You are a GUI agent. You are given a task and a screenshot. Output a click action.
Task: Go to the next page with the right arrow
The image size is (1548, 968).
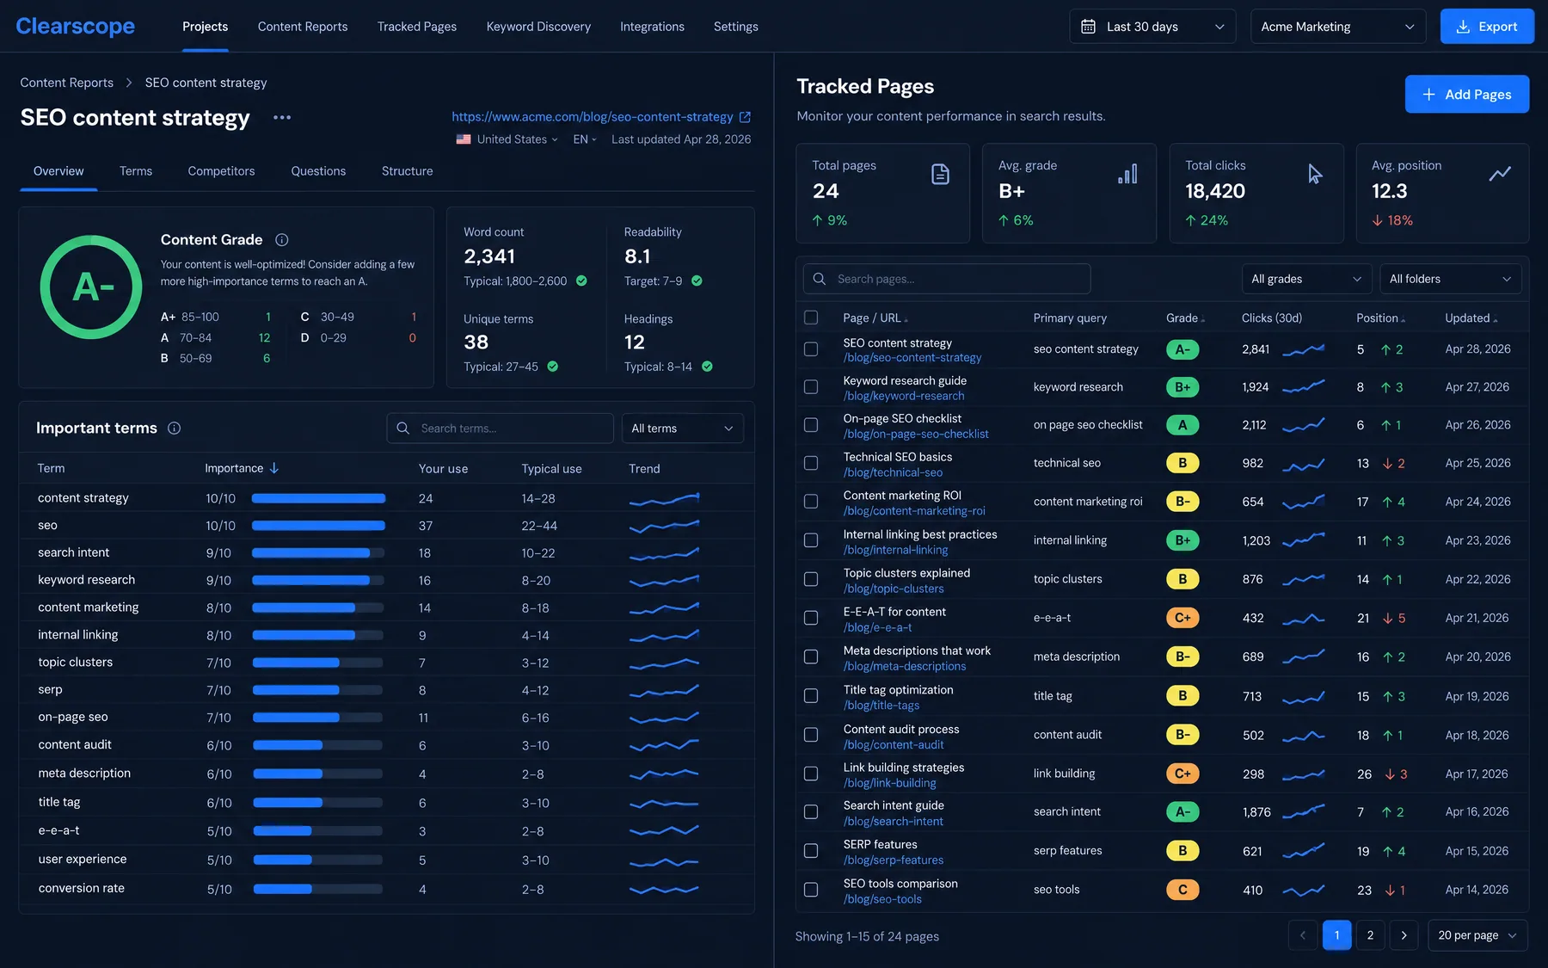tap(1404, 935)
